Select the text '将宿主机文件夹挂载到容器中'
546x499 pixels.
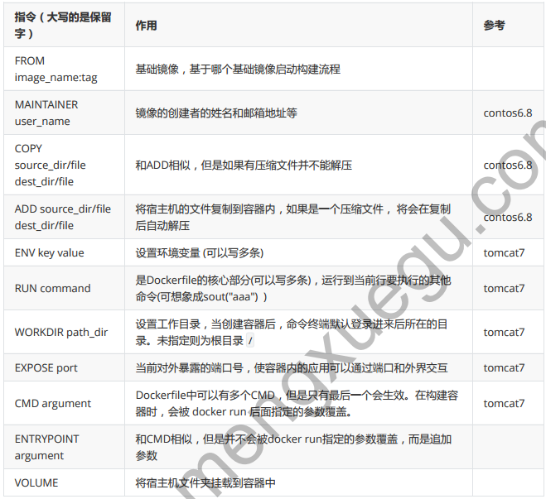205,482
